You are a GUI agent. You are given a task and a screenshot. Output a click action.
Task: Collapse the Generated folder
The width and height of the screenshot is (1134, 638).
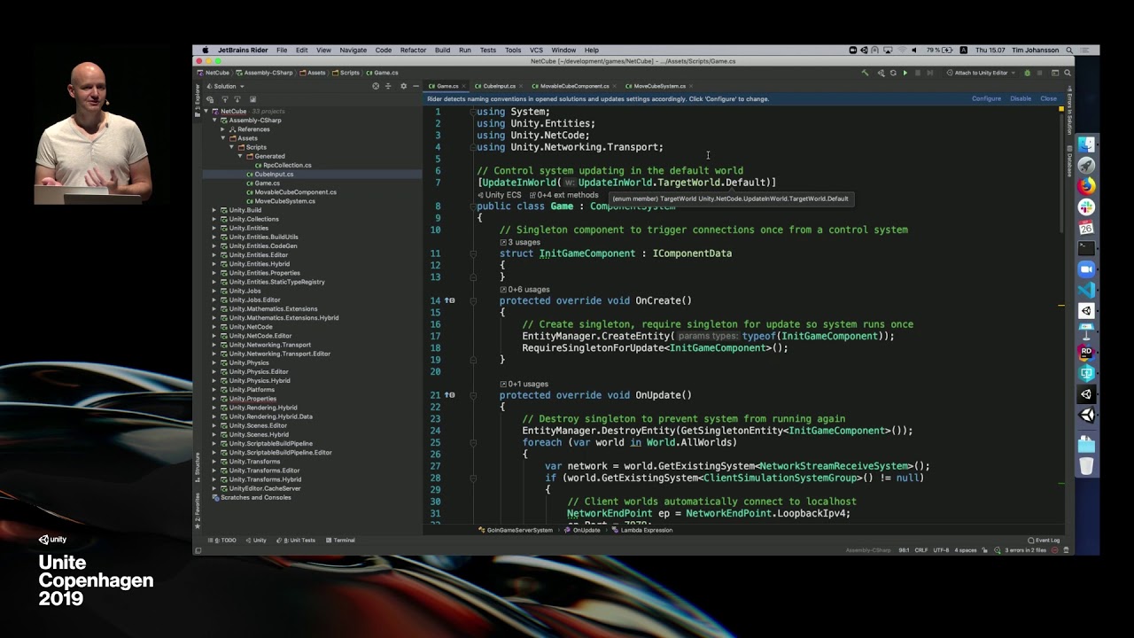240,156
